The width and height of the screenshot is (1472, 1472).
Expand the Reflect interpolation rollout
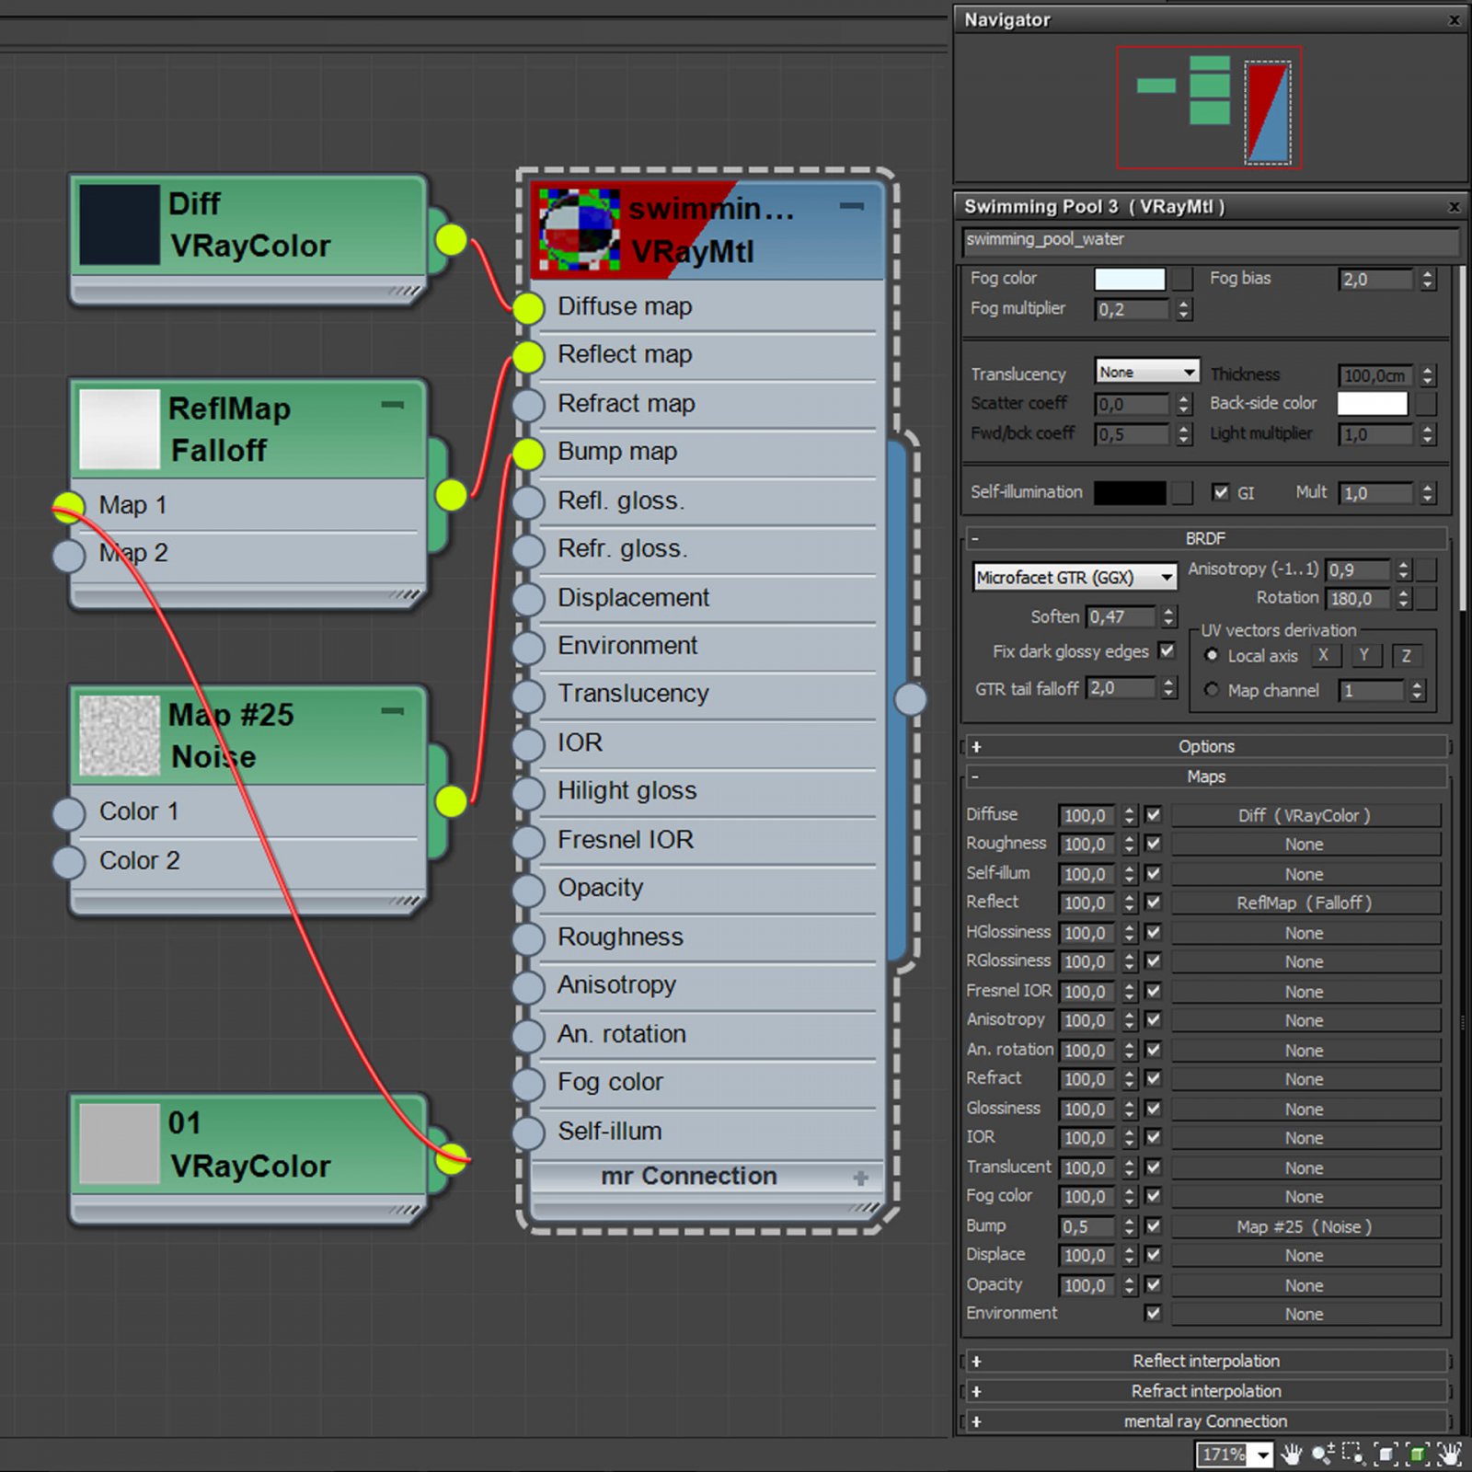1205,1361
